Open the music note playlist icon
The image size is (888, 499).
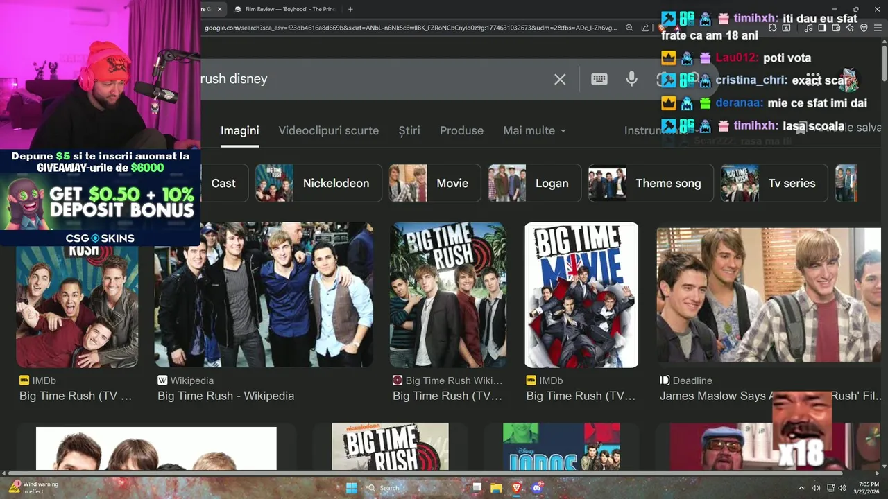click(x=809, y=28)
